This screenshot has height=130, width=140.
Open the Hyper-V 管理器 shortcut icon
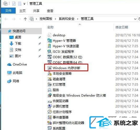[x=50, y=41]
